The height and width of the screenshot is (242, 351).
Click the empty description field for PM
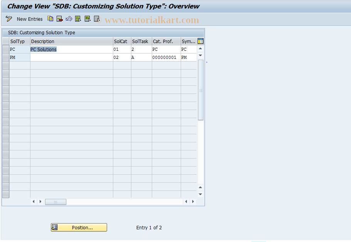coord(72,57)
